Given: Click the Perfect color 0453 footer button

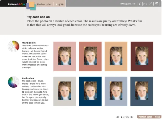Looking at the screenshot, I should click(x=149, y=117).
